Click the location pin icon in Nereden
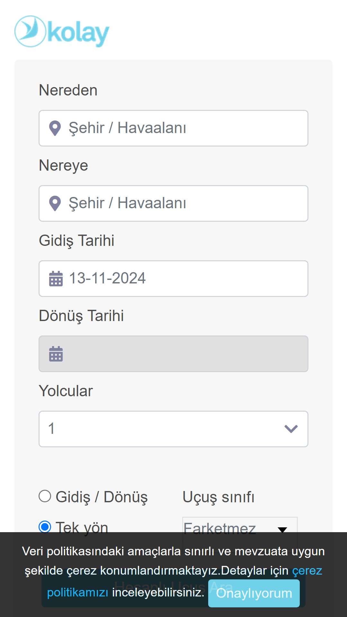 click(55, 128)
